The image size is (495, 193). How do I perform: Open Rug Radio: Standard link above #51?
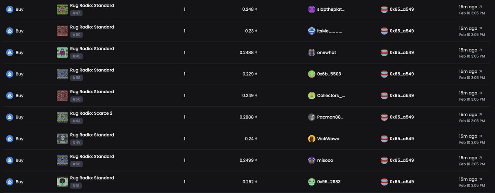pyautogui.click(x=92, y=178)
